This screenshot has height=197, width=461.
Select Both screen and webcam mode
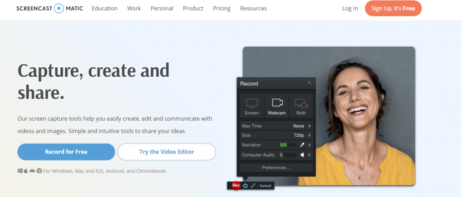[x=300, y=106]
